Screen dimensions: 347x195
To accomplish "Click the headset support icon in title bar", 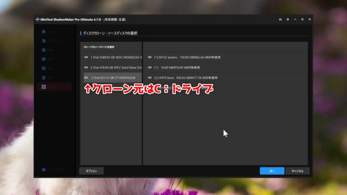I will (x=280, y=20).
